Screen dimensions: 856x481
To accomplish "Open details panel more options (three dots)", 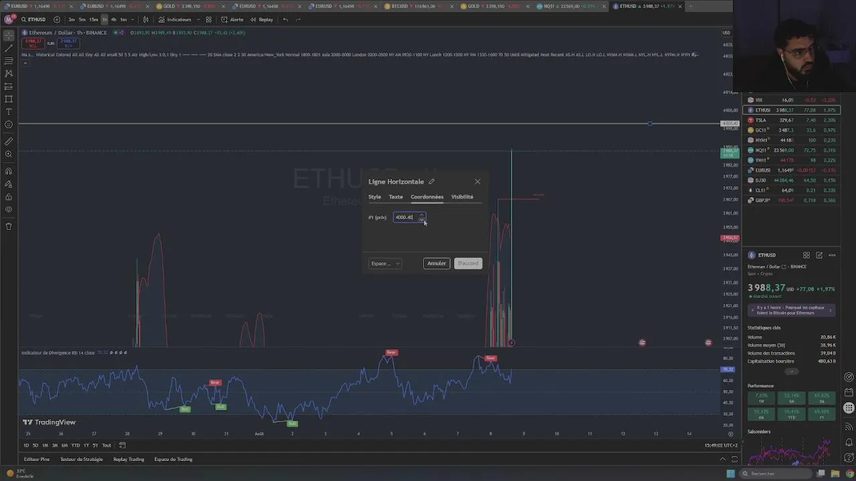I will pyautogui.click(x=832, y=255).
